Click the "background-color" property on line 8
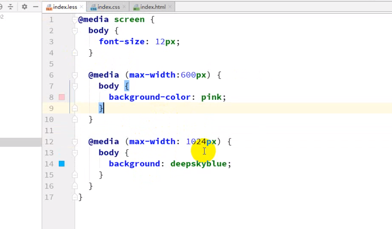The image size is (392, 229). click(x=150, y=97)
